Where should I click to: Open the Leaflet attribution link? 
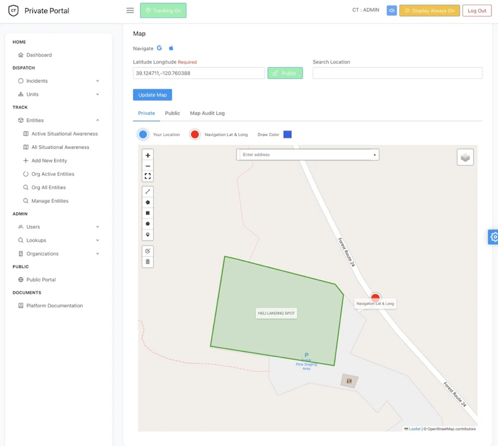(x=415, y=429)
